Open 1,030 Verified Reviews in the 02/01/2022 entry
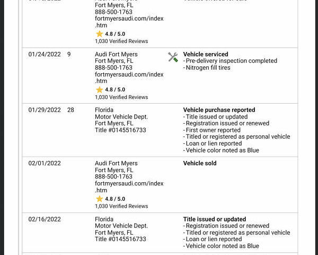Image resolution: width=318 pixels, height=255 pixels. tap(121, 206)
